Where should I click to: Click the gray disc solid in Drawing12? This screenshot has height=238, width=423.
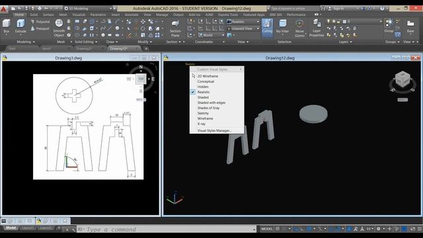click(313, 114)
